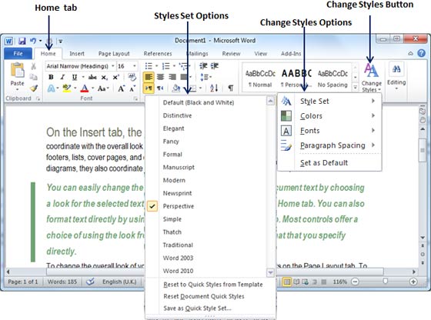Toggle Italic formatting
Screen dimensions: 431x320
(x=62, y=78)
